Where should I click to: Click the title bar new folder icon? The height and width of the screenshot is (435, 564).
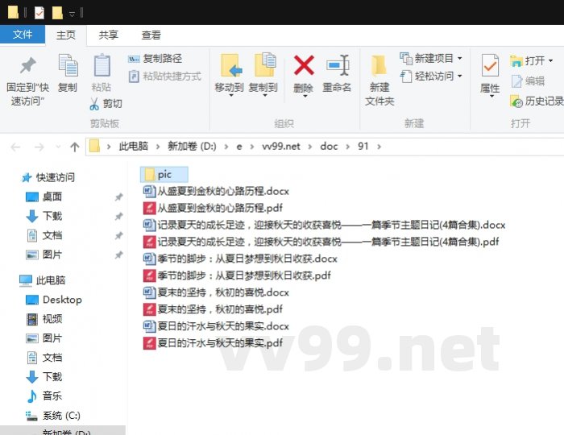57,13
